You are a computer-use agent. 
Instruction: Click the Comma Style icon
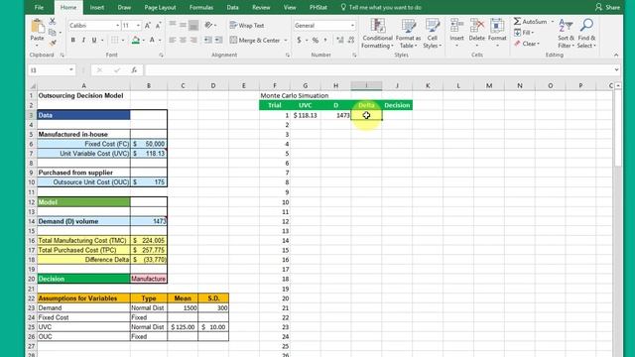[325, 40]
